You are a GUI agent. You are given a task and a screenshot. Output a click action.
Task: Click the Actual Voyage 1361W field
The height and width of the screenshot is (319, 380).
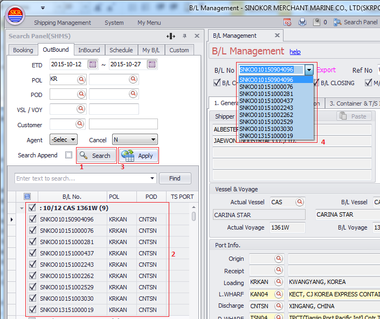(287, 227)
